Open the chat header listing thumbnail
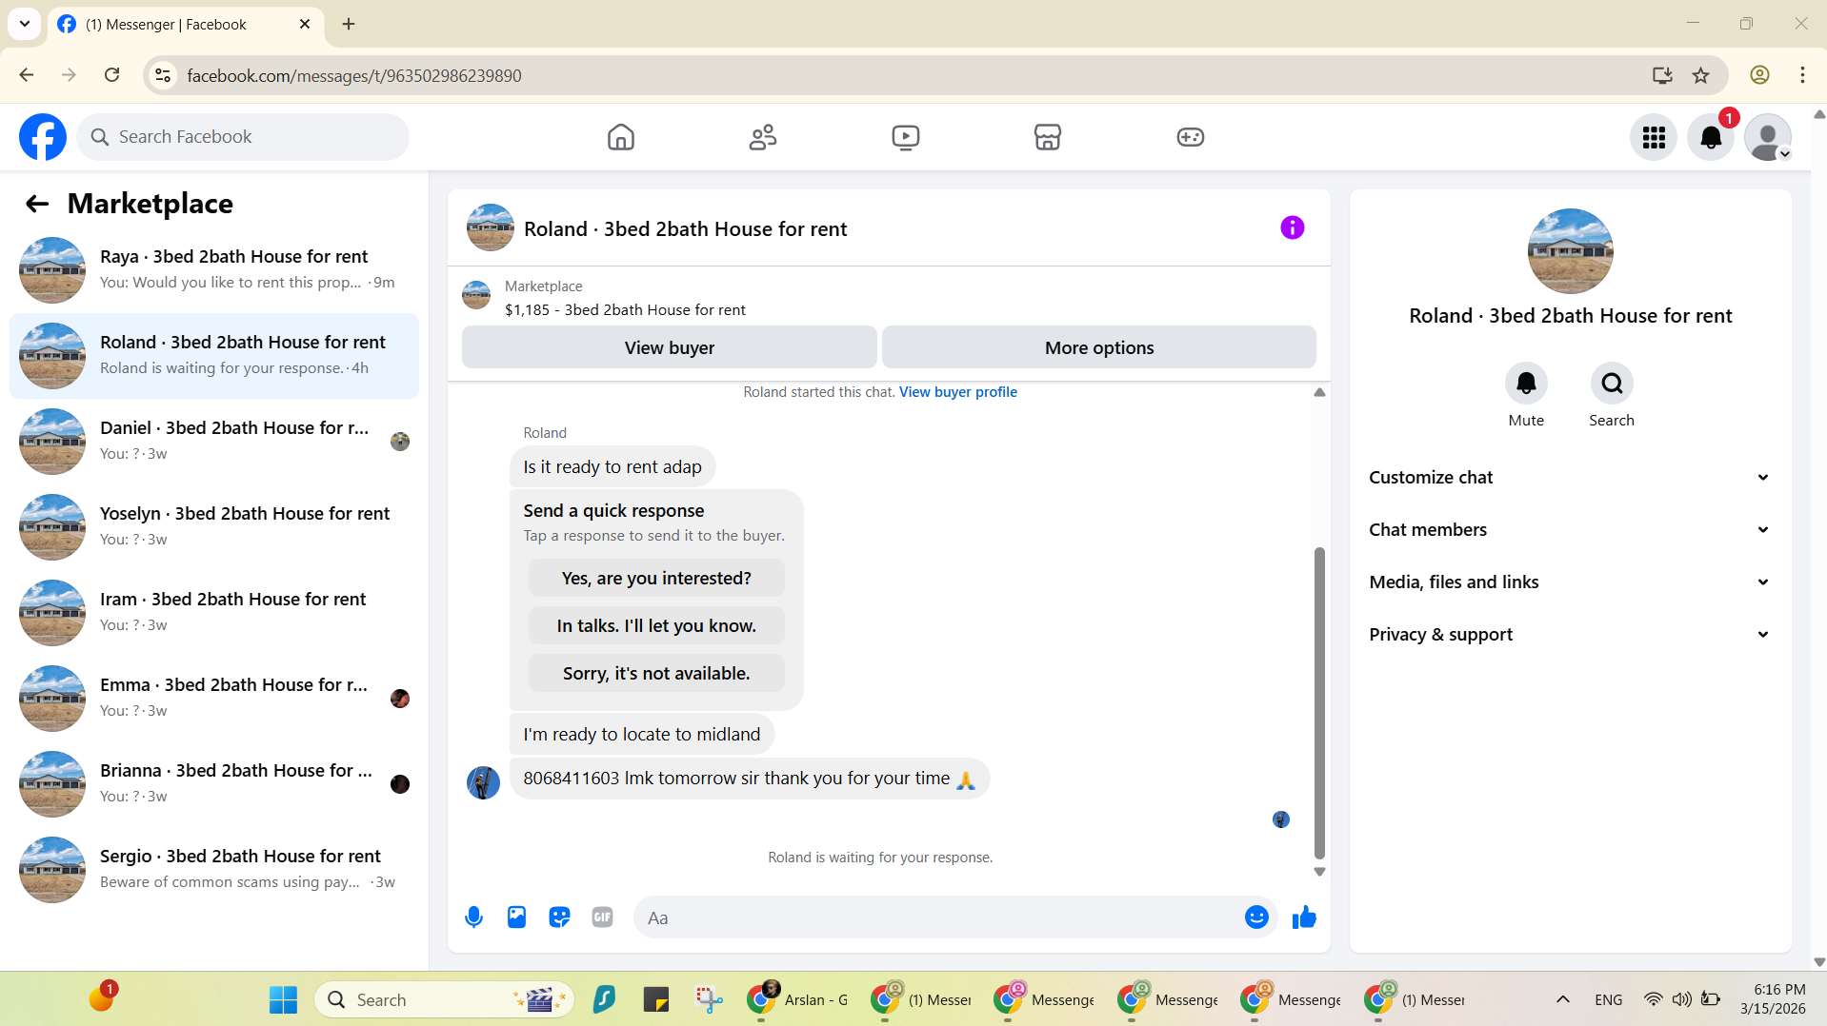Viewport: 1827px width, 1026px height. (490, 227)
